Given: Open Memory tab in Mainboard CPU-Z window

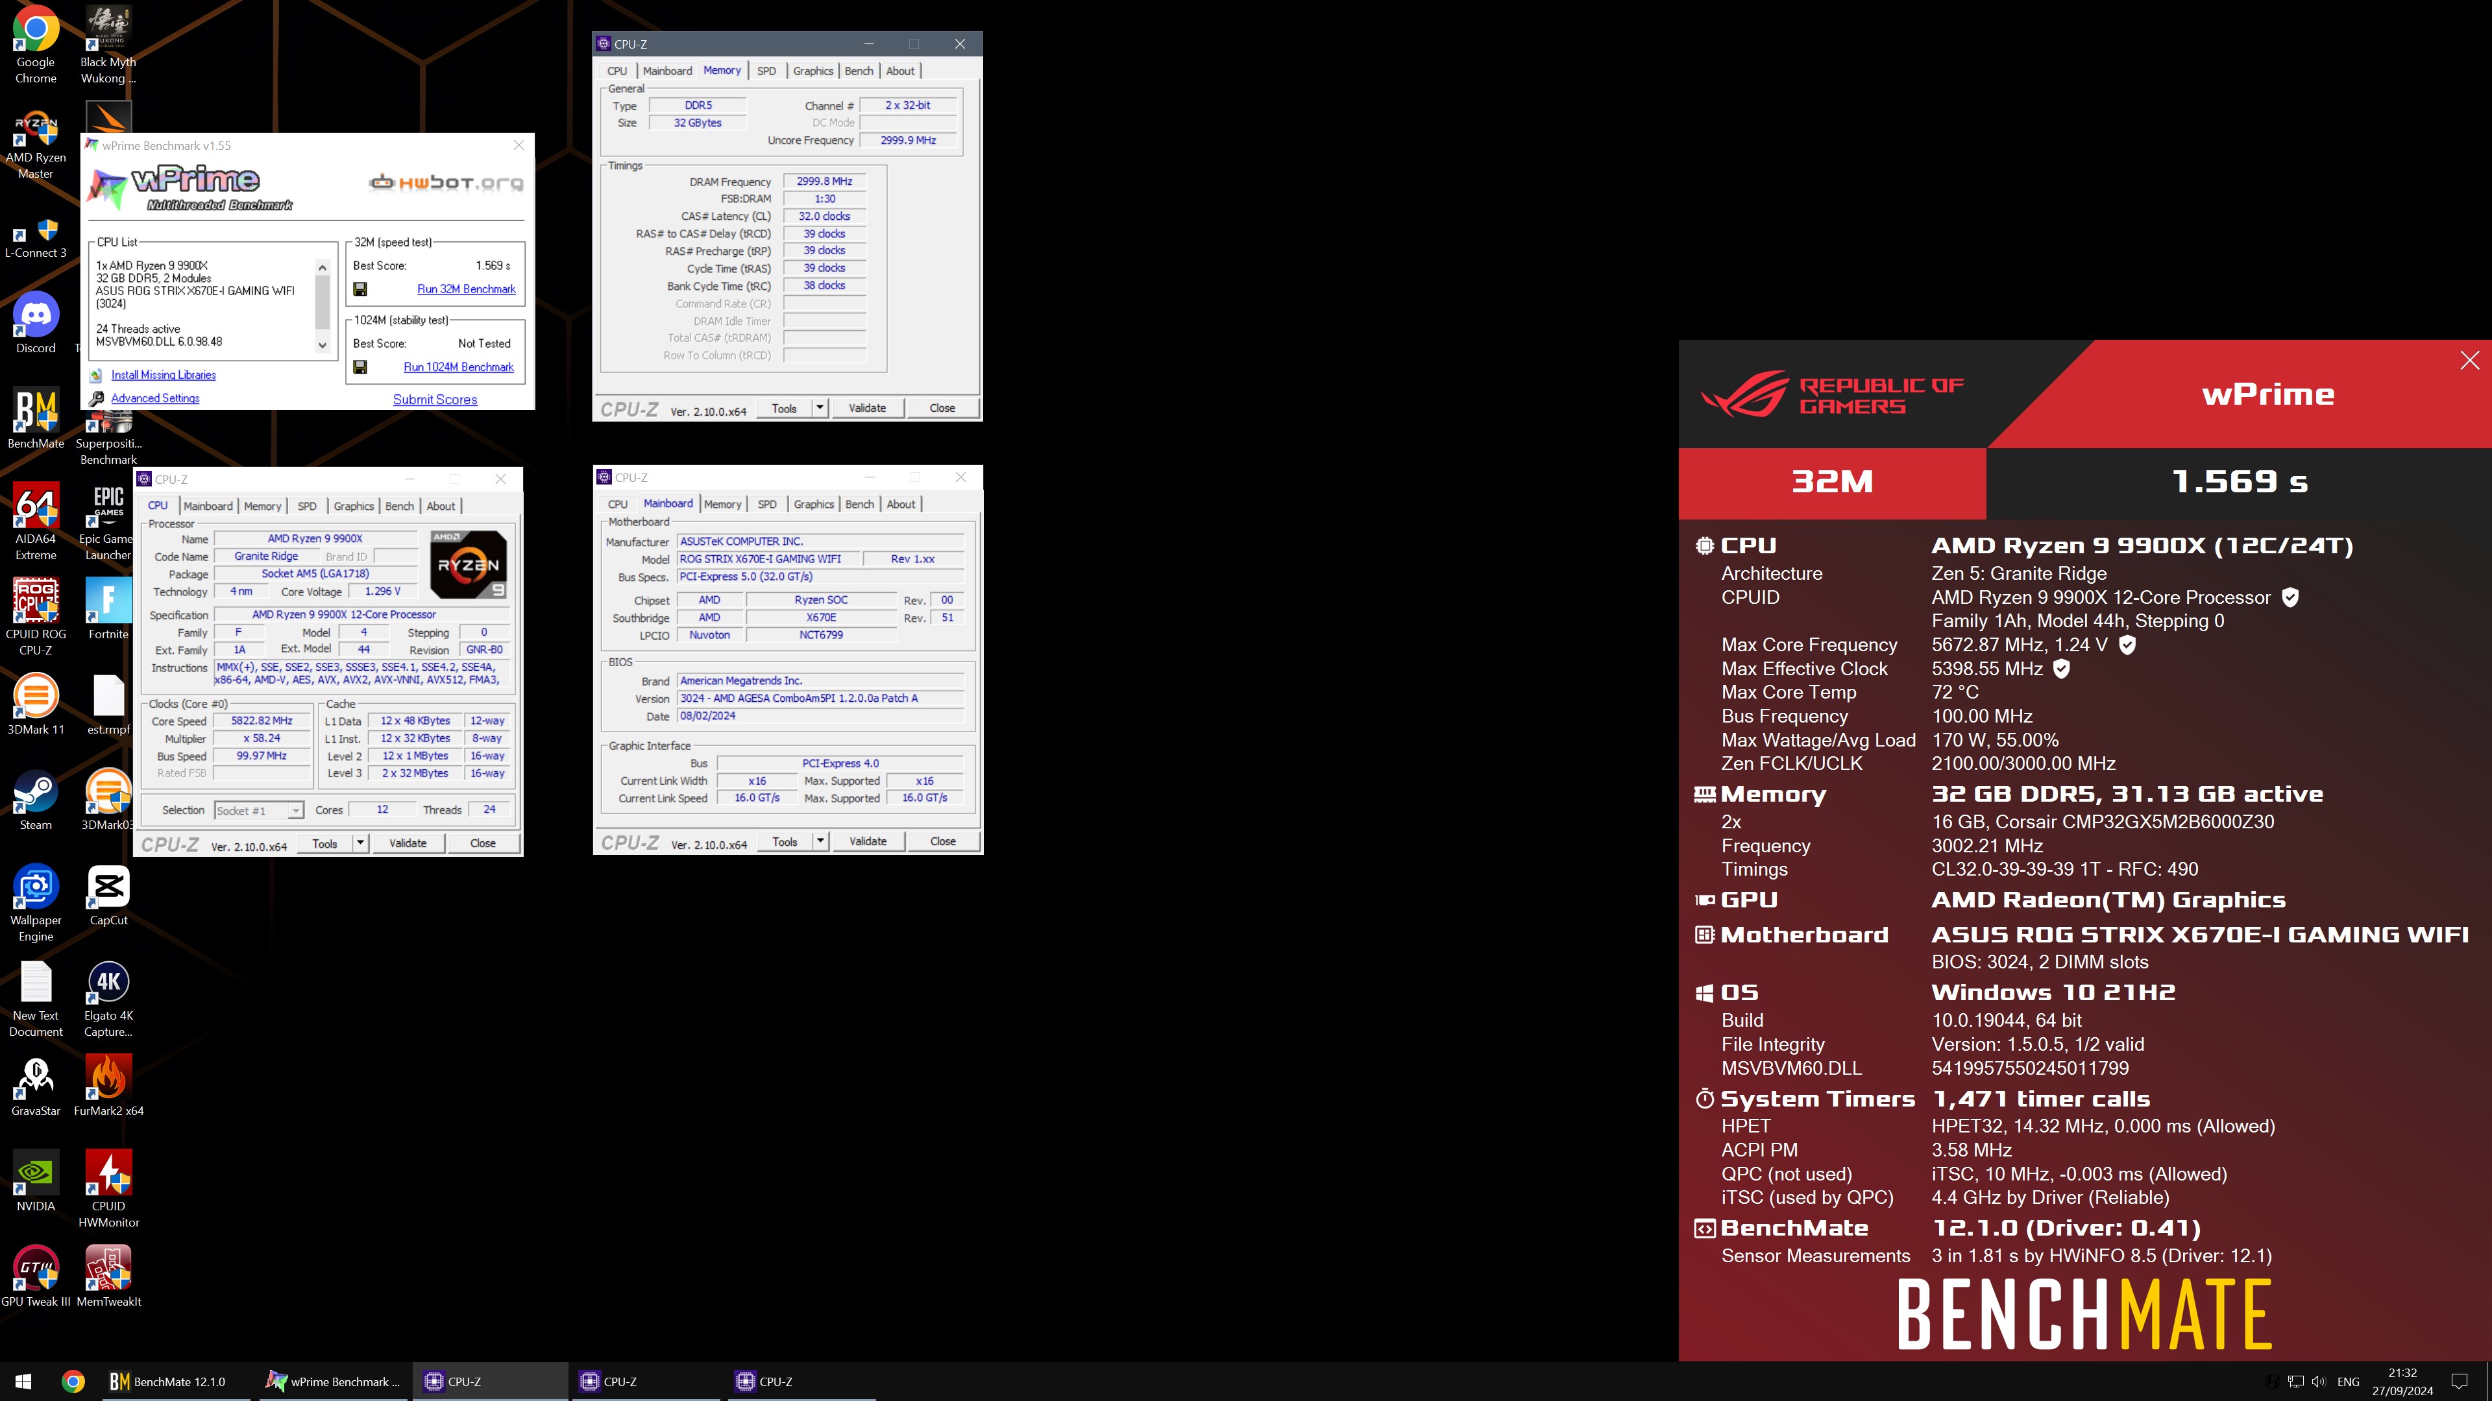Looking at the screenshot, I should click(x=723, y=504).
